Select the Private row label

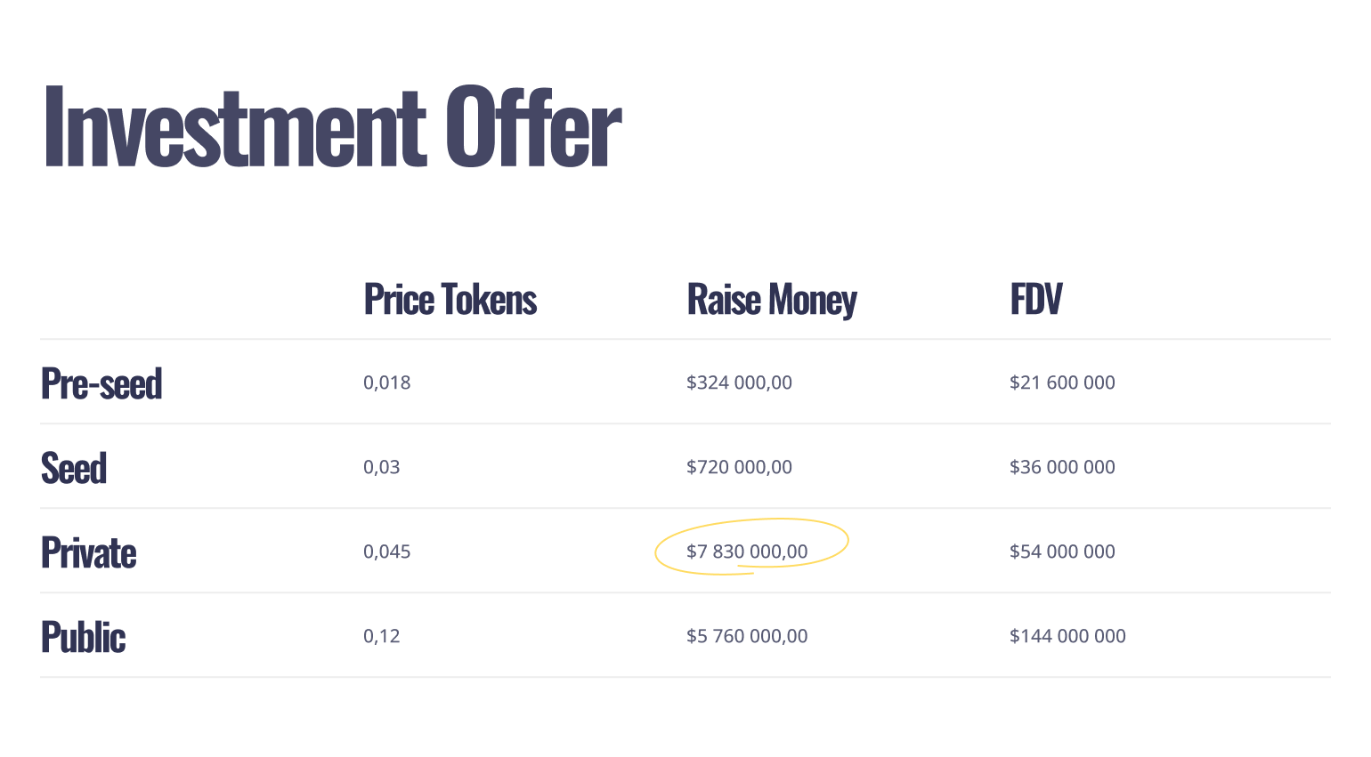(89, 553)
